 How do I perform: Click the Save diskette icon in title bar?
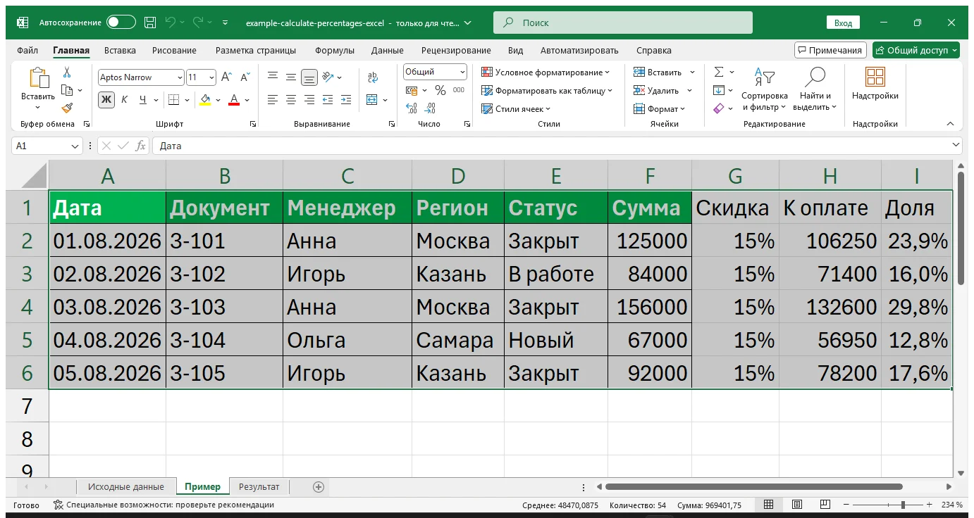click(150, 23)
